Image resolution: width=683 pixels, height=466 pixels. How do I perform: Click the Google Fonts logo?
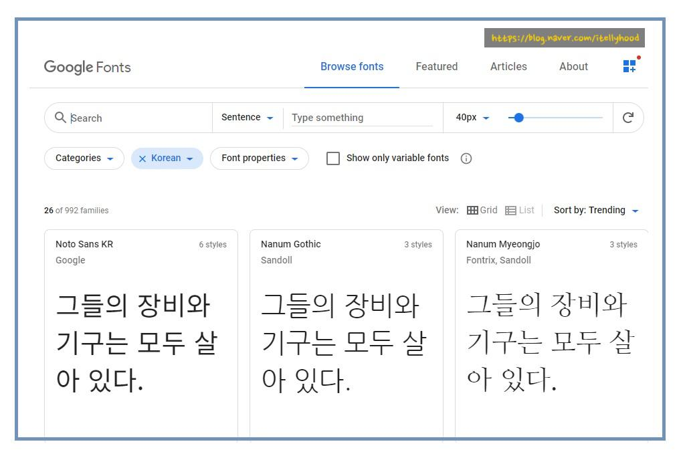click(x=87, y=67)
